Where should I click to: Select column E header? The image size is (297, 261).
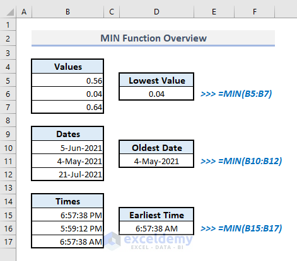214,12
